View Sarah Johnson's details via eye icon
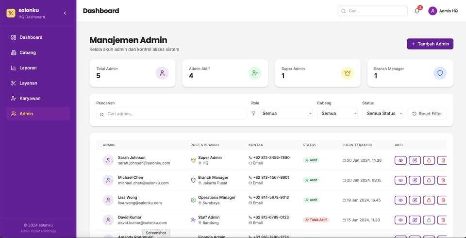 click(x=400, y=160)
